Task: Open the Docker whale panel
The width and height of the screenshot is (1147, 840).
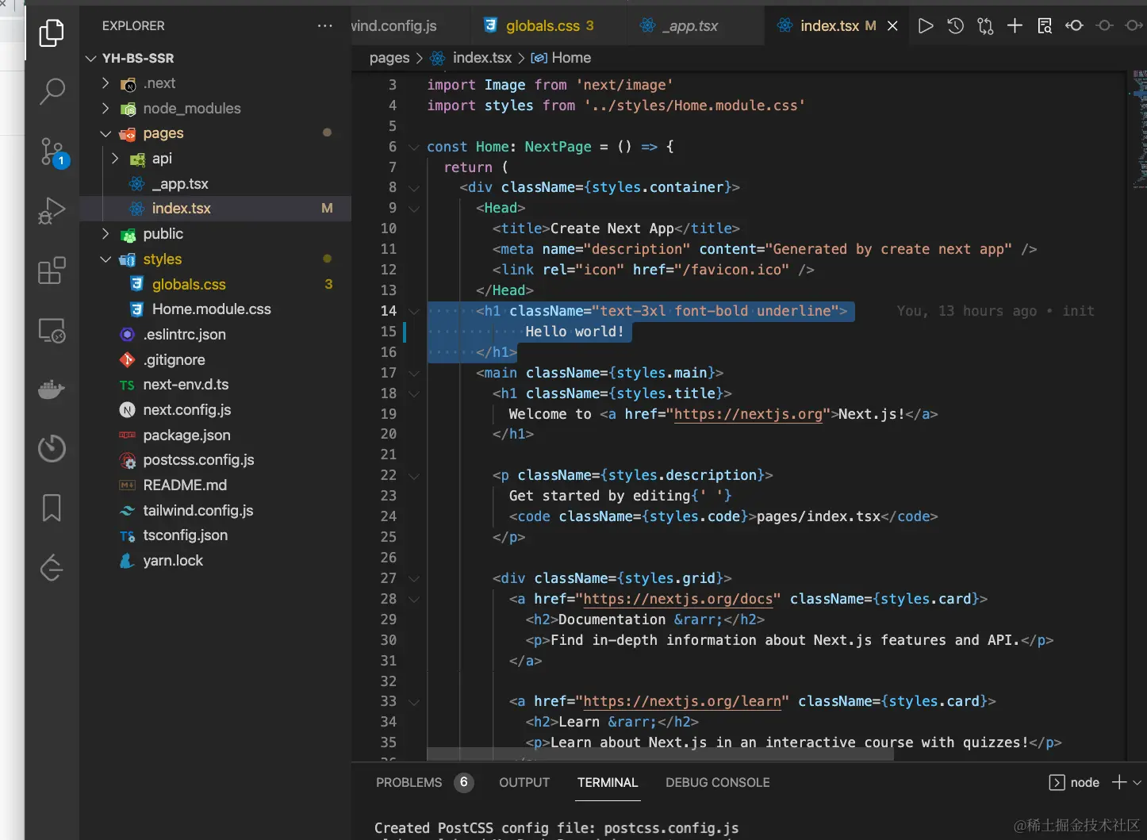Action: (52, 389)
